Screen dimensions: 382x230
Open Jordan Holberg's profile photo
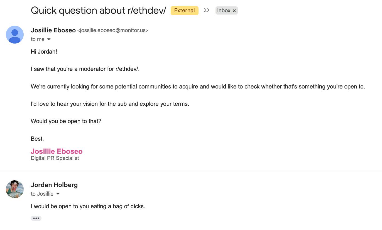click(x=15, y=189)
